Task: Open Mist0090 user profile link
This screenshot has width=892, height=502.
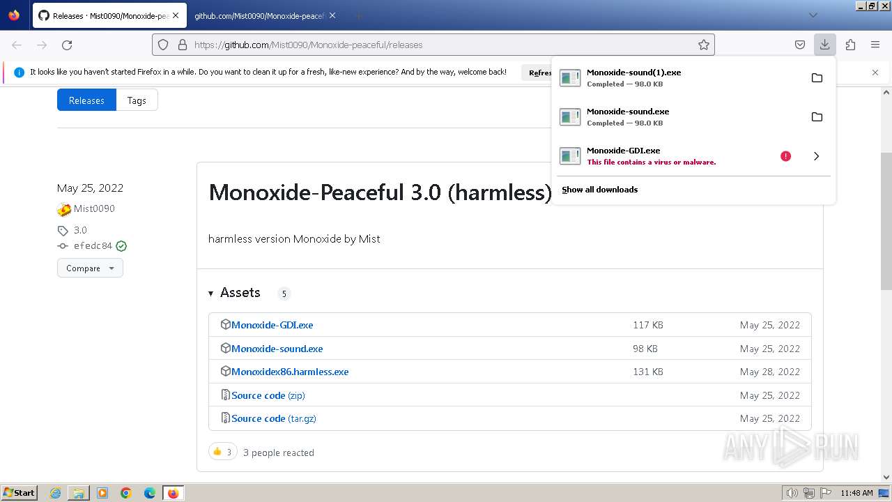Action: (94, 208)
